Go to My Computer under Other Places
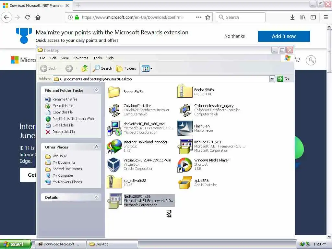The image size is (332, 249). [x=63, y=175]
